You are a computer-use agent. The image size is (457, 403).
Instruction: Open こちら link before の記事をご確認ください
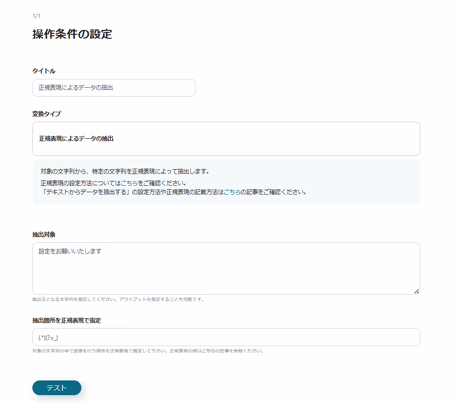coord(232,192)
